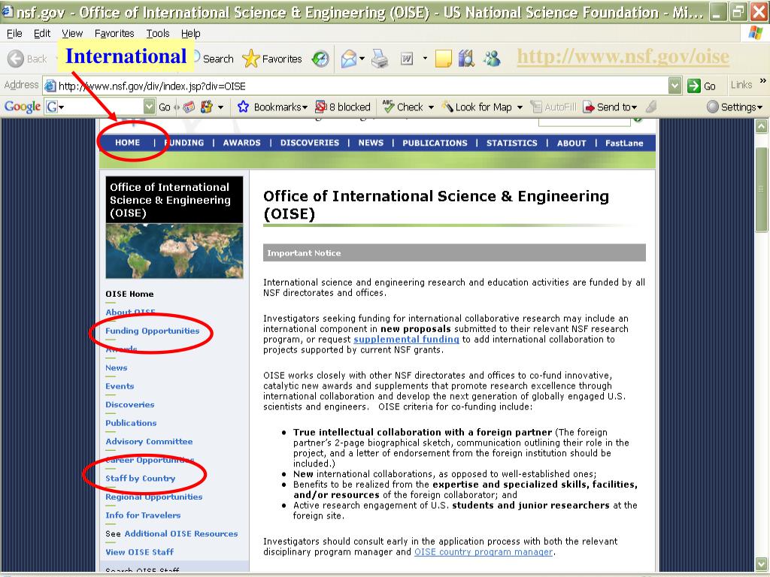Open the Send to dropdown

(x=610, y=107)
